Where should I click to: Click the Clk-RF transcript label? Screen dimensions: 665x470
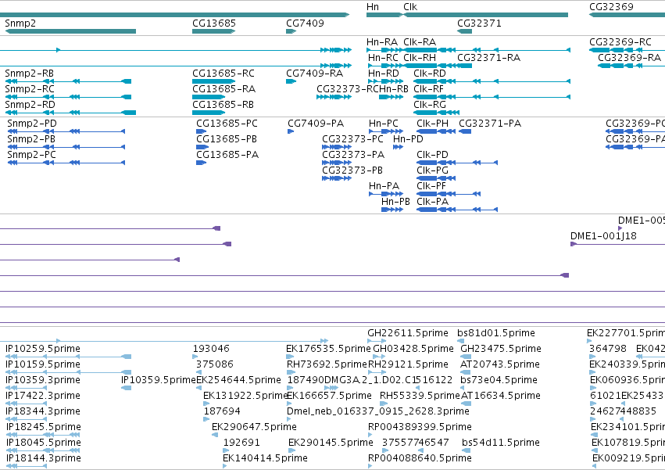pyautogui.click(x=428, y=89)
